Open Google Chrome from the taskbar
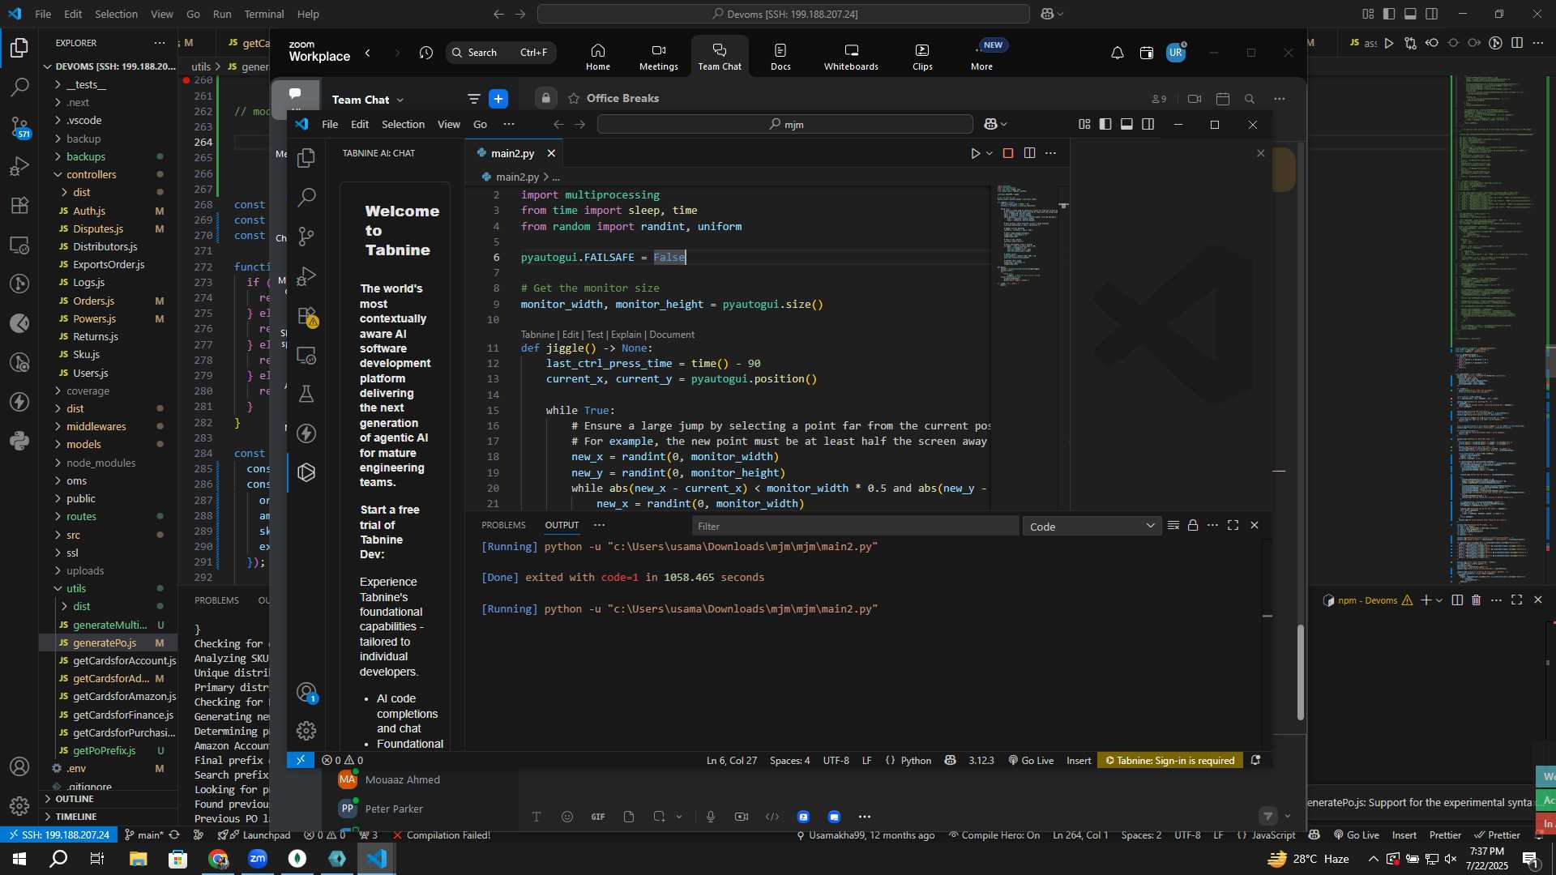The height and width of the screenshot is (875, 1556). tap(219, 859)
